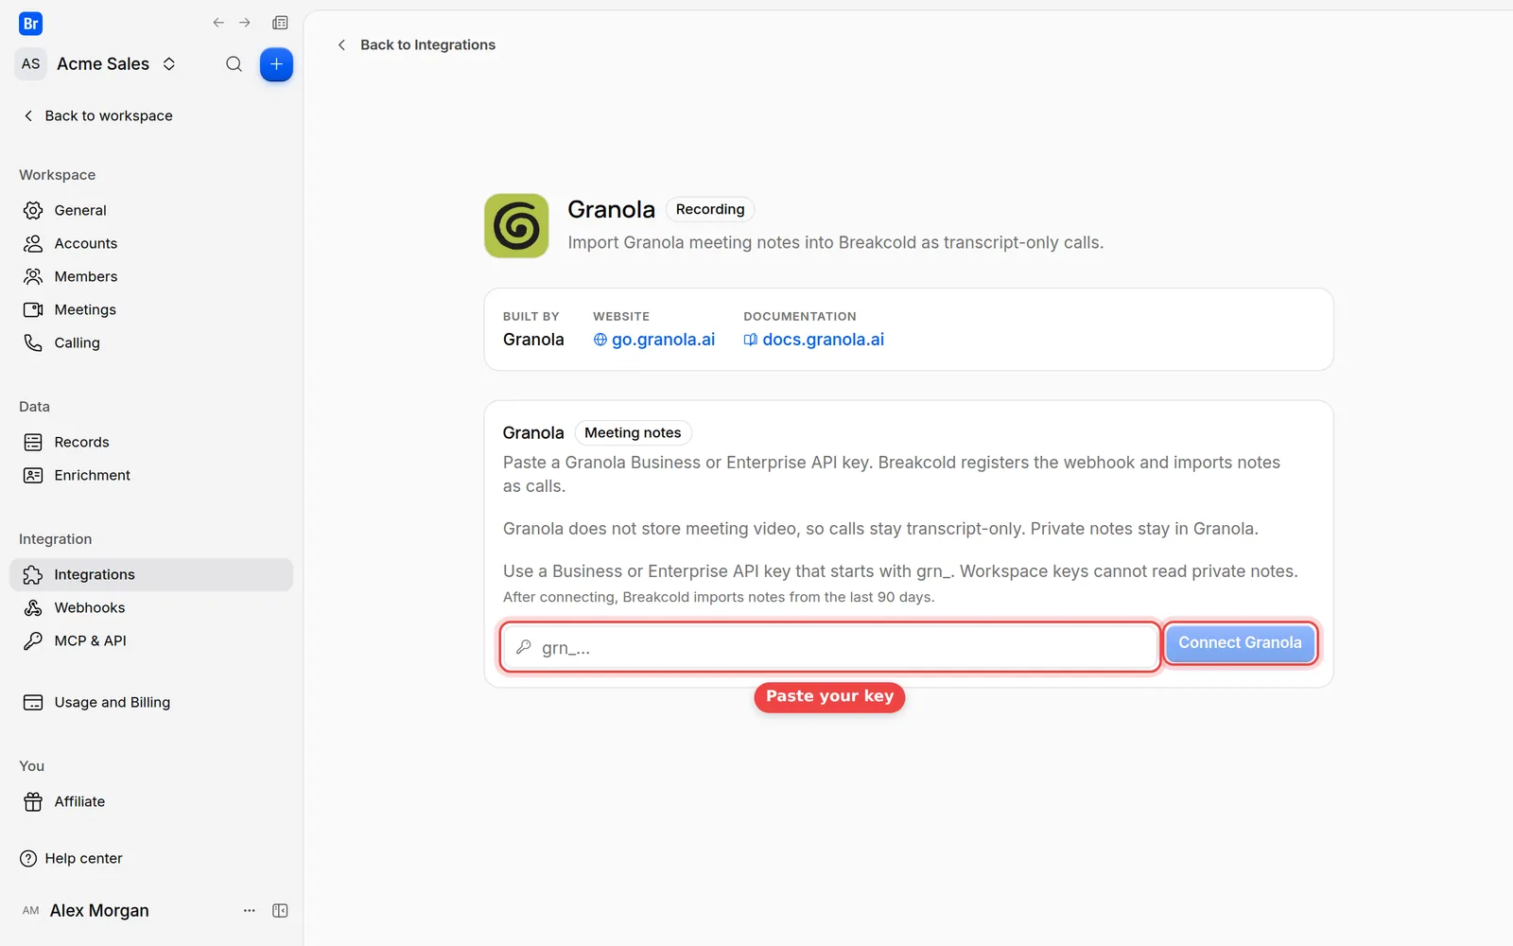This screenshot has height=946, width=1513.
Task: Open MCP & API settings
Action: pos(151,640)
